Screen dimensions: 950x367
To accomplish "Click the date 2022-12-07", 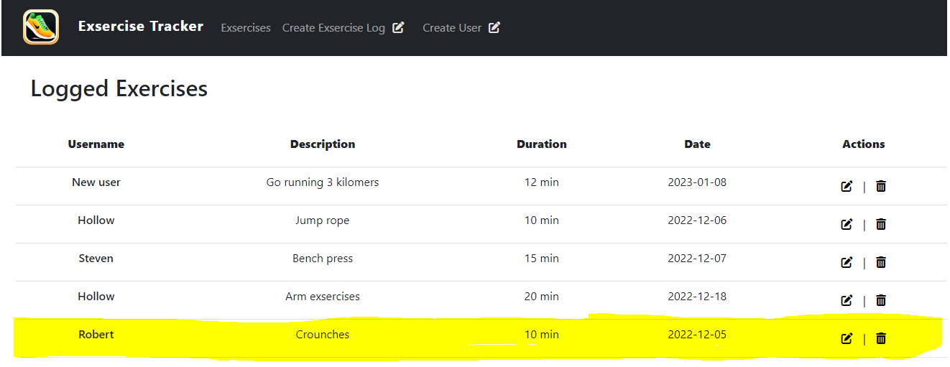I will [697, 259].
